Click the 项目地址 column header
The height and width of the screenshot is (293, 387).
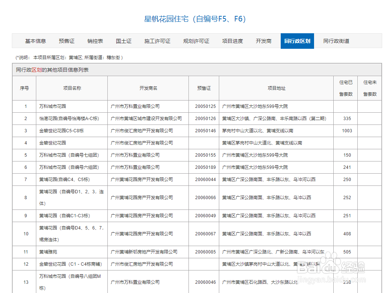276,88
